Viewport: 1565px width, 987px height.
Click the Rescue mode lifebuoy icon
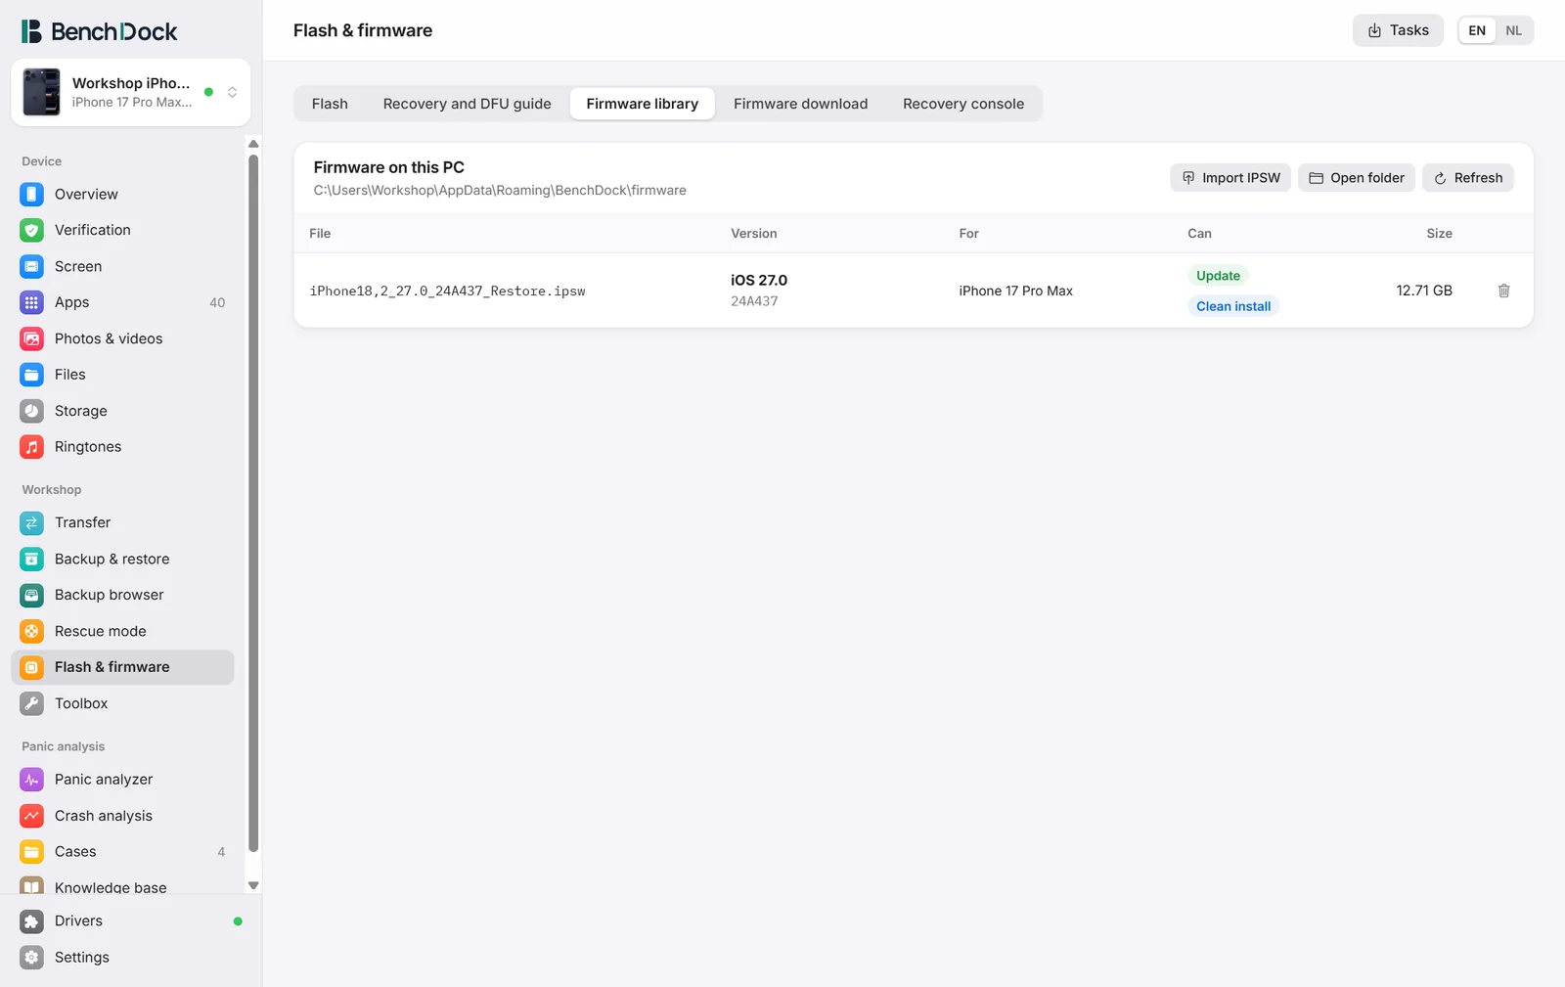point(31,631)
